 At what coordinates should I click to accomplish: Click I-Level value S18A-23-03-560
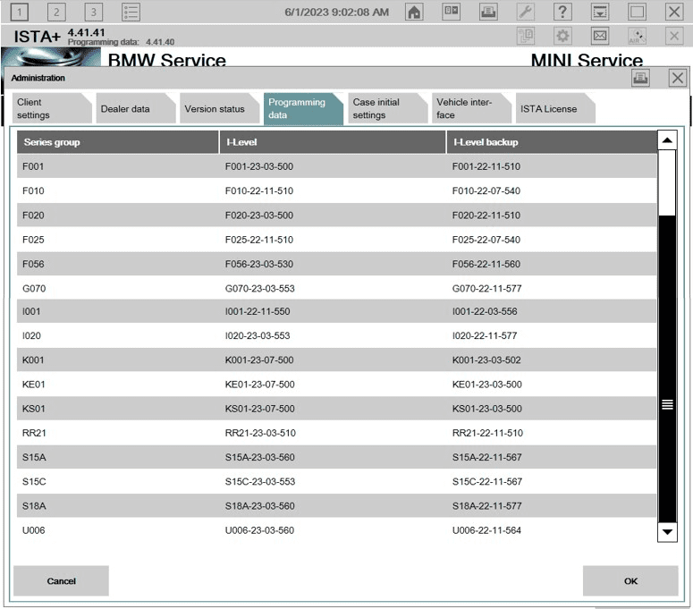click(x=260, y=505)
